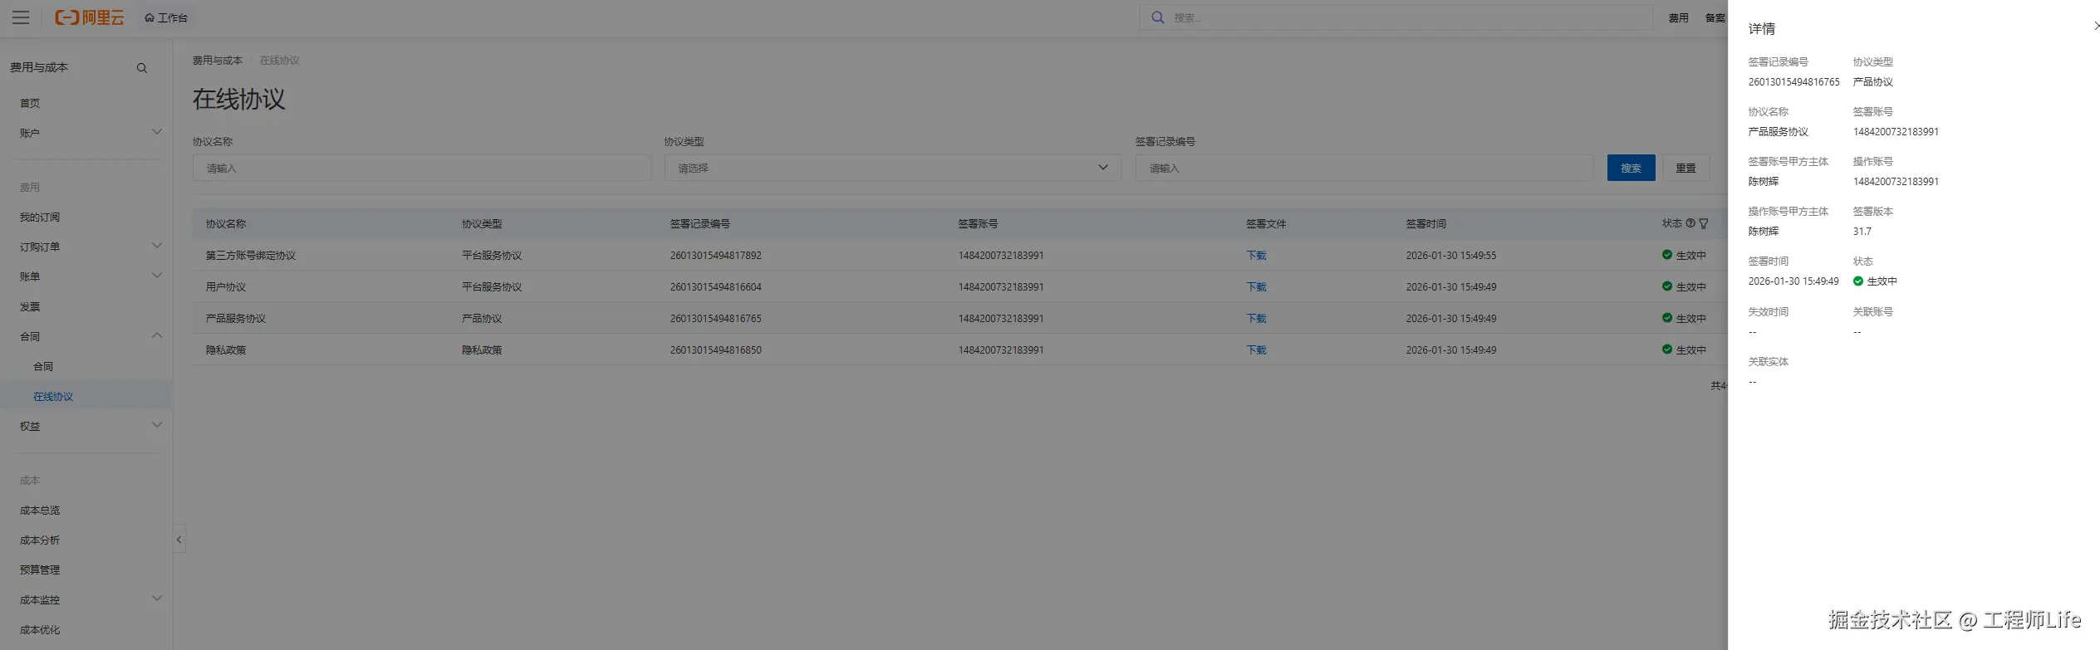Screen dimensions: 2100x650
Task: Open the hamburger navigation menu
Action: [21, 17]
